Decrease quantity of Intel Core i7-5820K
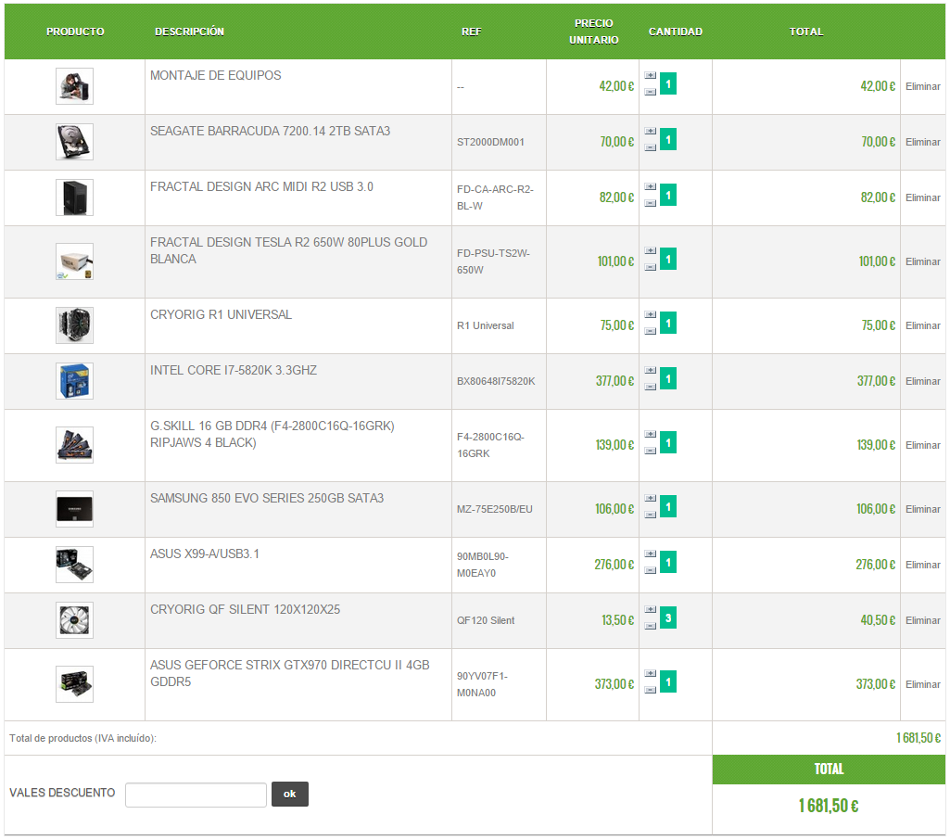 [650, 387]
